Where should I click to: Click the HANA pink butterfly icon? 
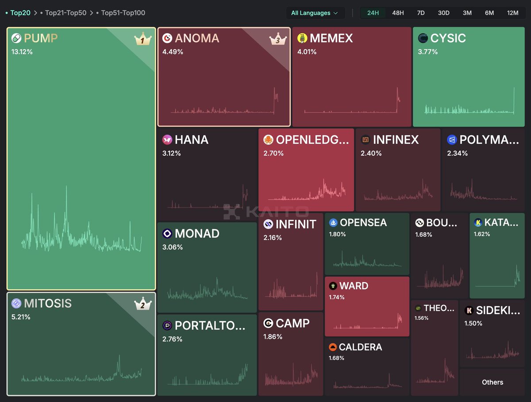click(x=167, y=140)
